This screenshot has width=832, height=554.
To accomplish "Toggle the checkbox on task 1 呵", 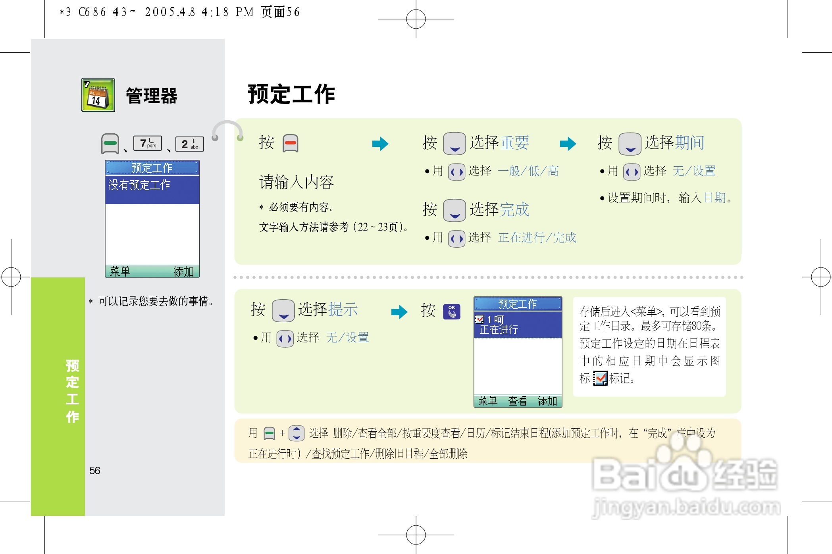I will point(479,319).
